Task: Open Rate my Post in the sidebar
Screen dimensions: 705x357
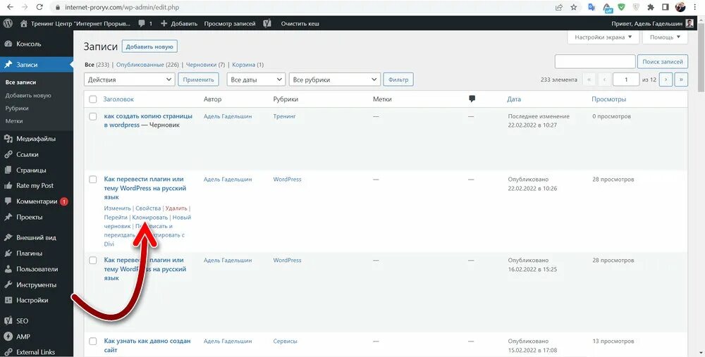Action: (37, 185)
